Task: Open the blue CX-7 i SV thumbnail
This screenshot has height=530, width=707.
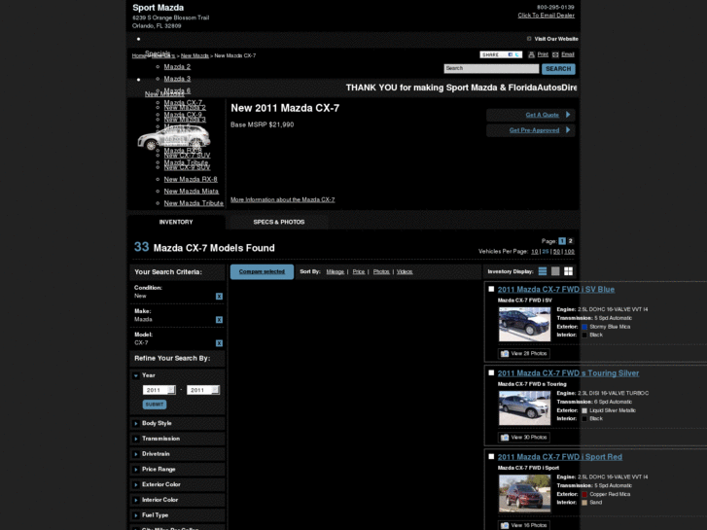Action: click(x=524, y=324)
